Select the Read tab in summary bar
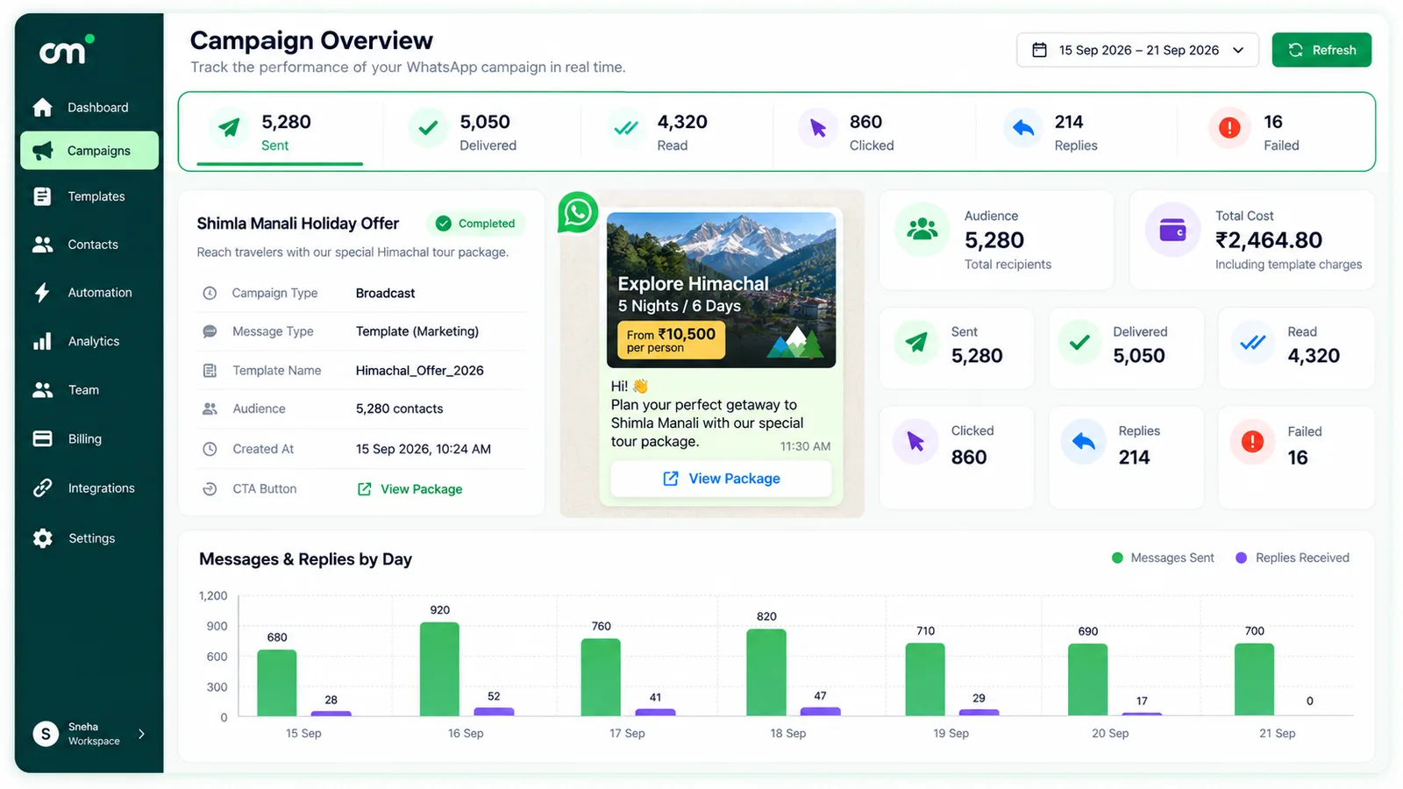 [675, 132]
